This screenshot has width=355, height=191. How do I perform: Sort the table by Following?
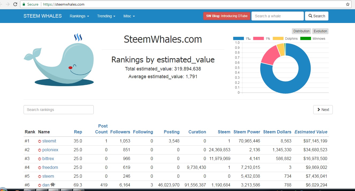click(x=143, y=132)
